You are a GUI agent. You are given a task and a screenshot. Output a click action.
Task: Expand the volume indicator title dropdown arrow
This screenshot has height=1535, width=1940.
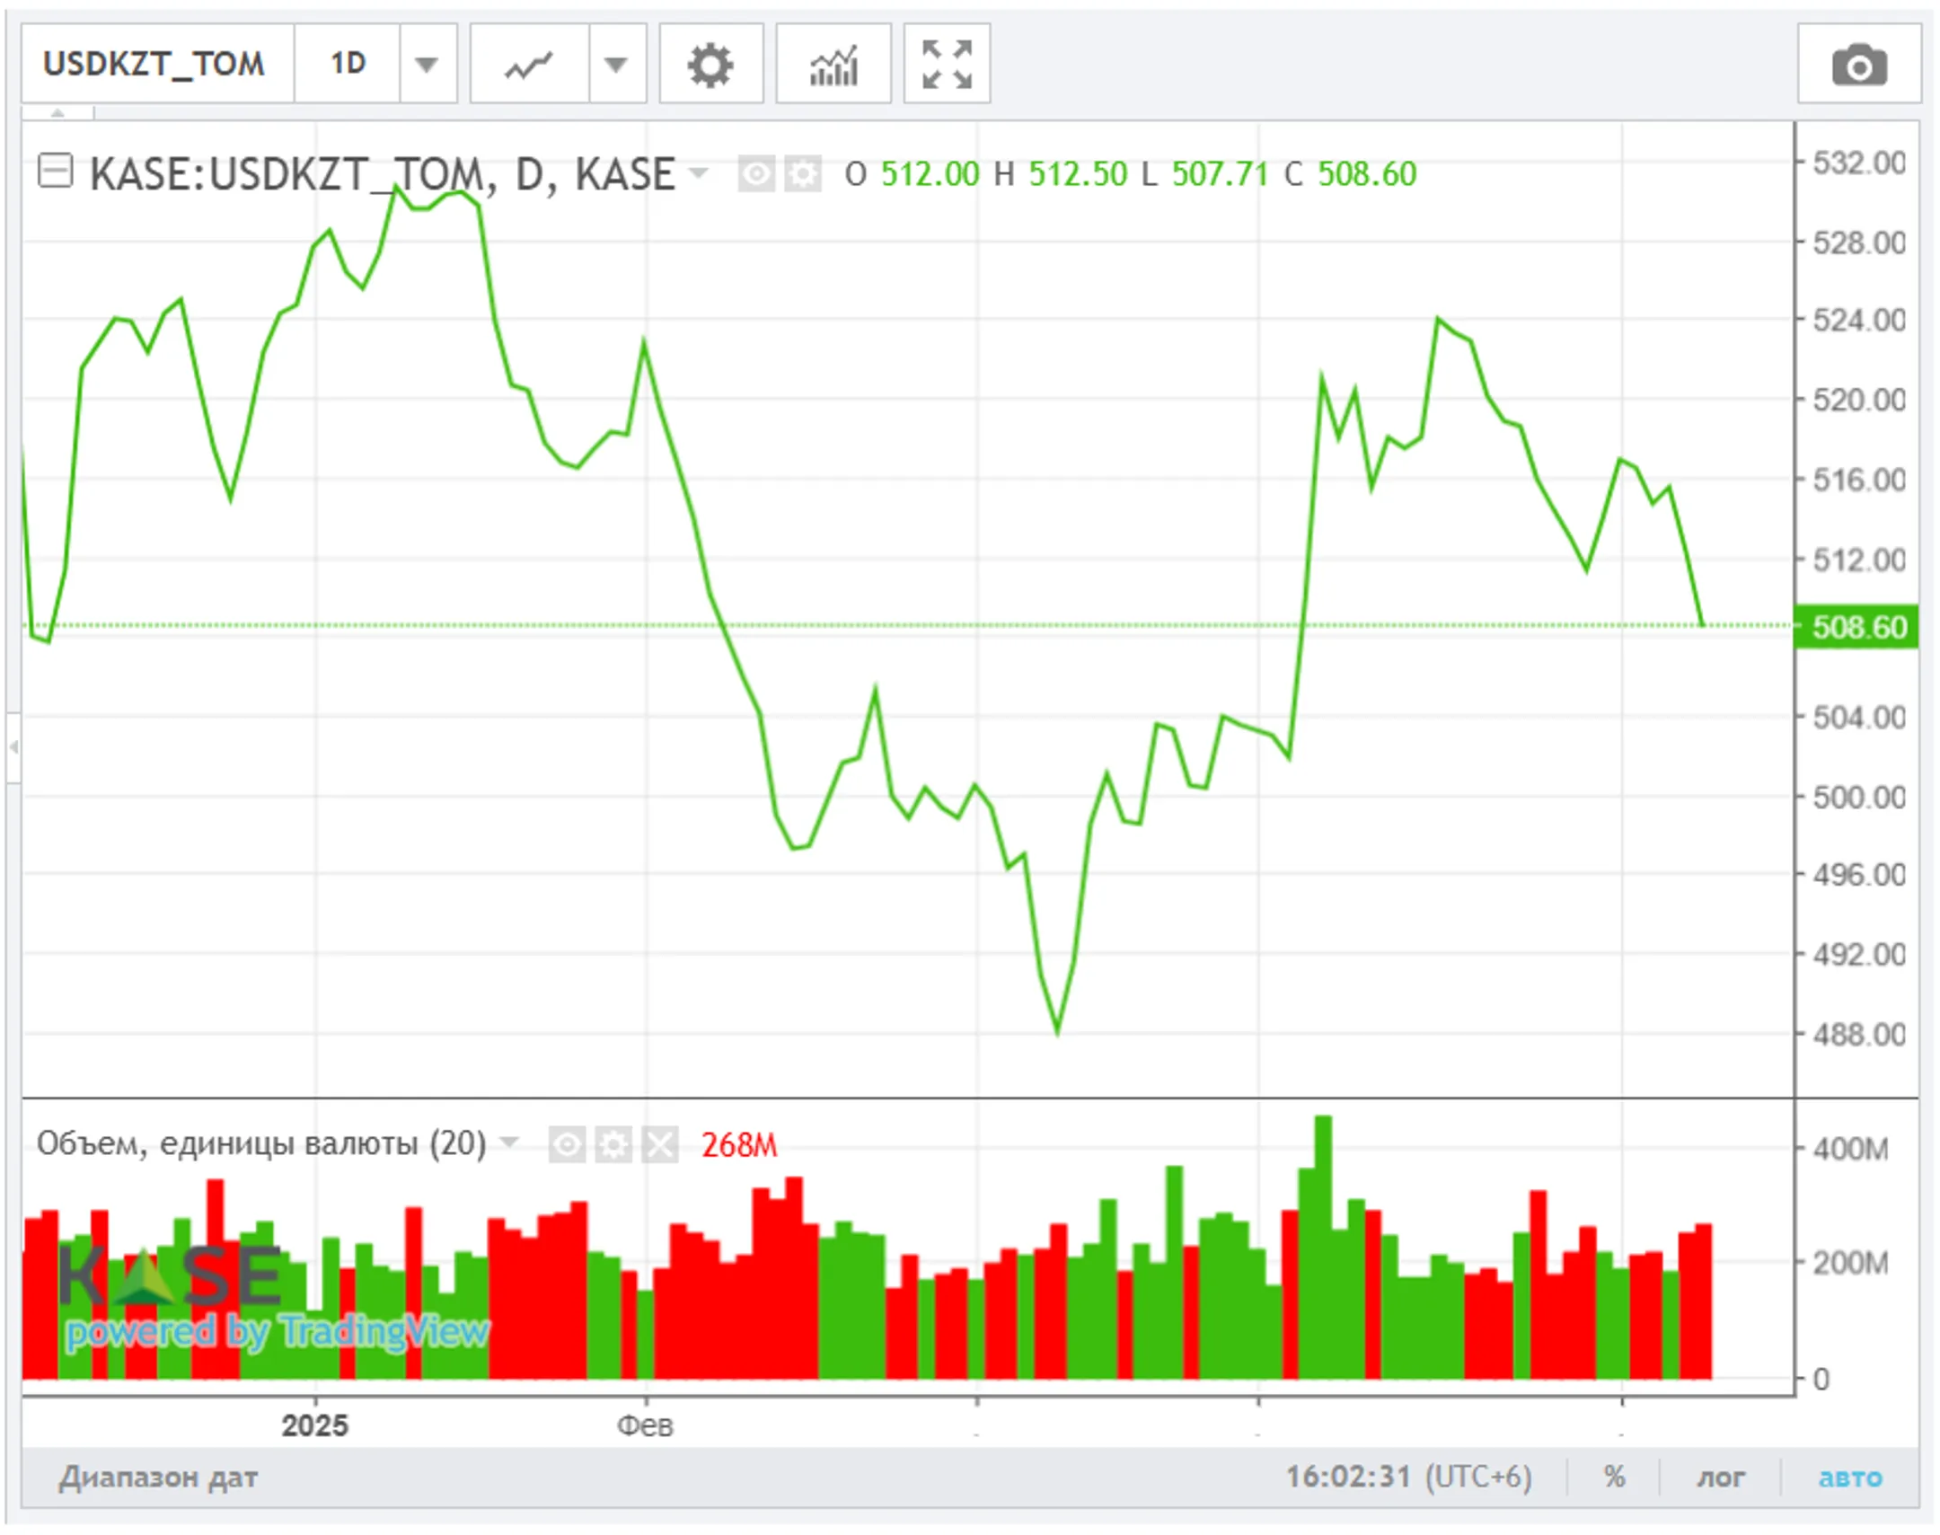pos(509,1142)
